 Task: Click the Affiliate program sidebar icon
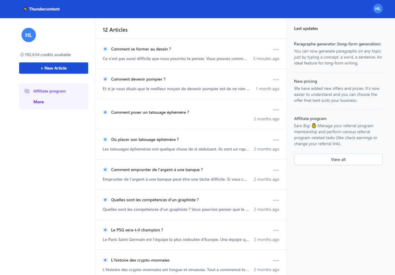point(27,91)
